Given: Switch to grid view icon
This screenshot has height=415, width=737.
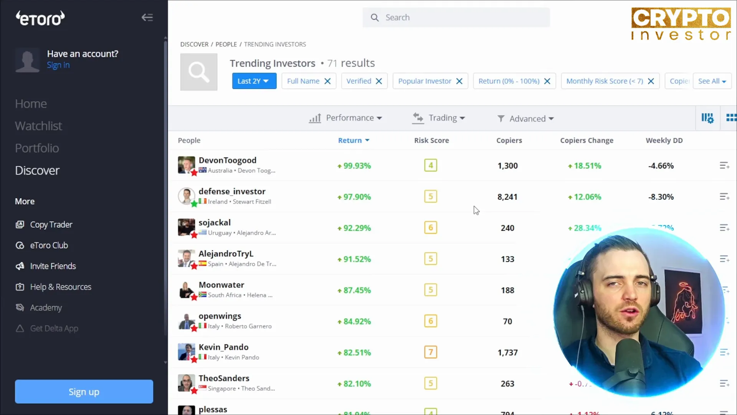Looking at the screenshot, I should 731,118.
